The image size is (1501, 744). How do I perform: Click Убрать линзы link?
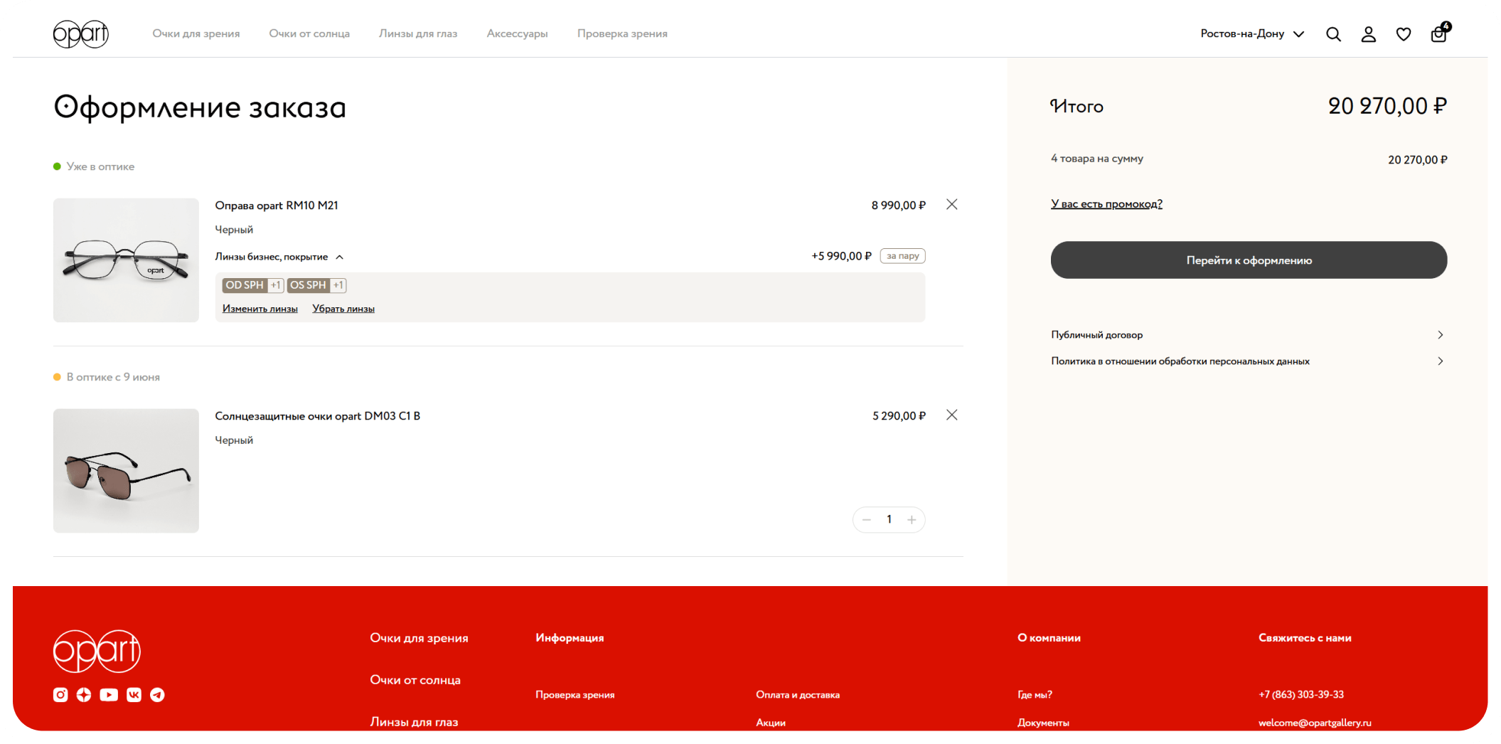click(x=343, y=309)
